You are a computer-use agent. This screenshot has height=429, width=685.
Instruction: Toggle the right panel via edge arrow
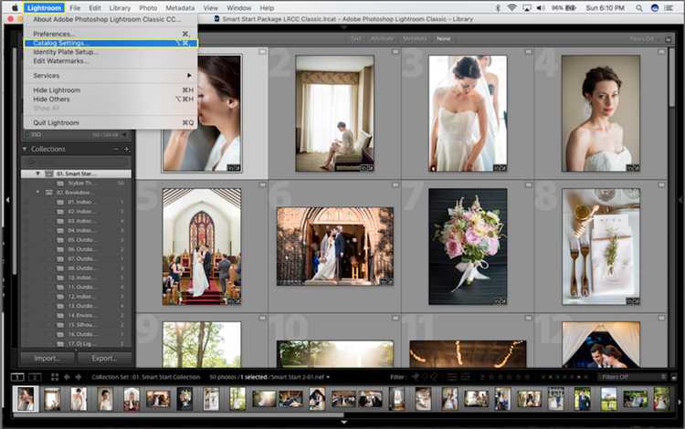(x=680, y=200)
